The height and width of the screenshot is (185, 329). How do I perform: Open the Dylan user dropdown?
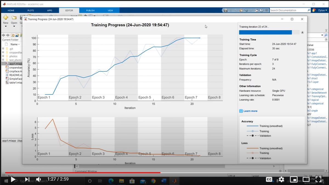click(322, 10)
